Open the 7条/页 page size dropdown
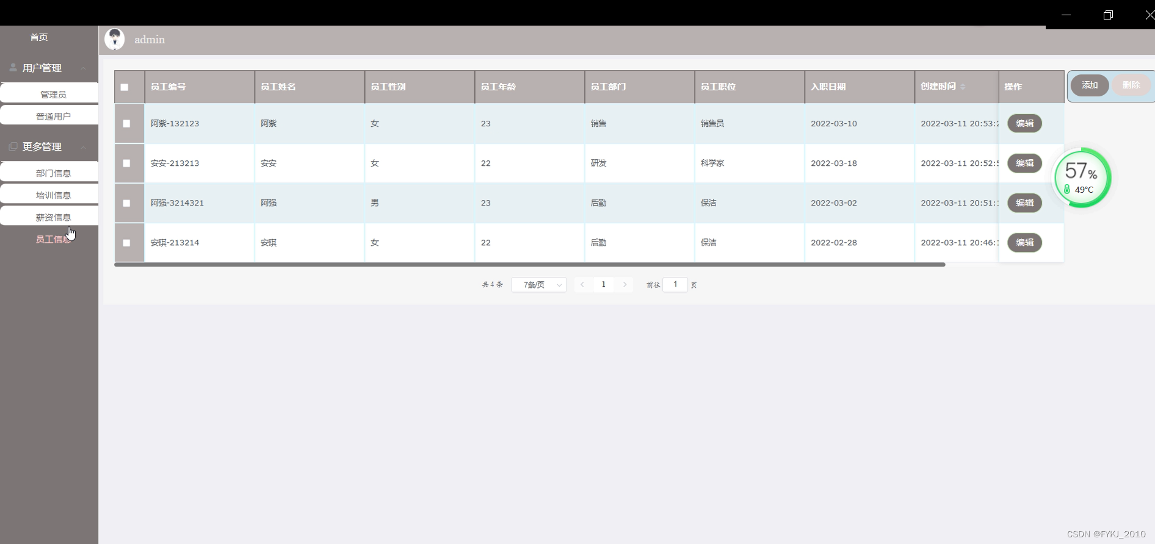The height and width of the screenshot is (544, 1155). tap(539, 285)
